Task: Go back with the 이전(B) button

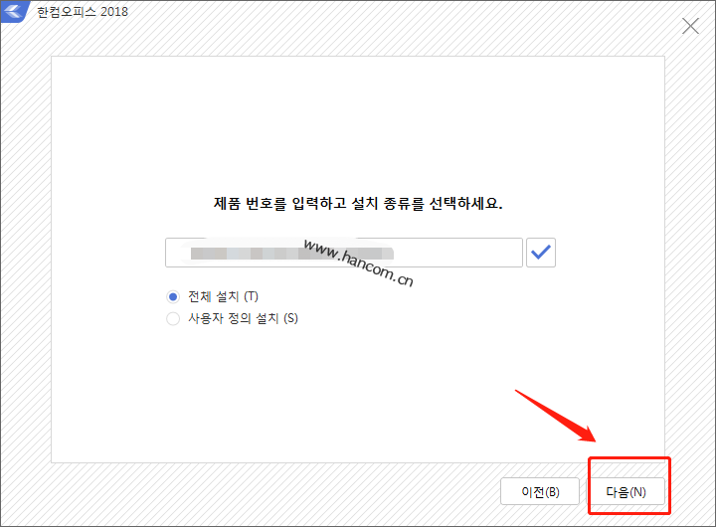Action: pos(540,492)
